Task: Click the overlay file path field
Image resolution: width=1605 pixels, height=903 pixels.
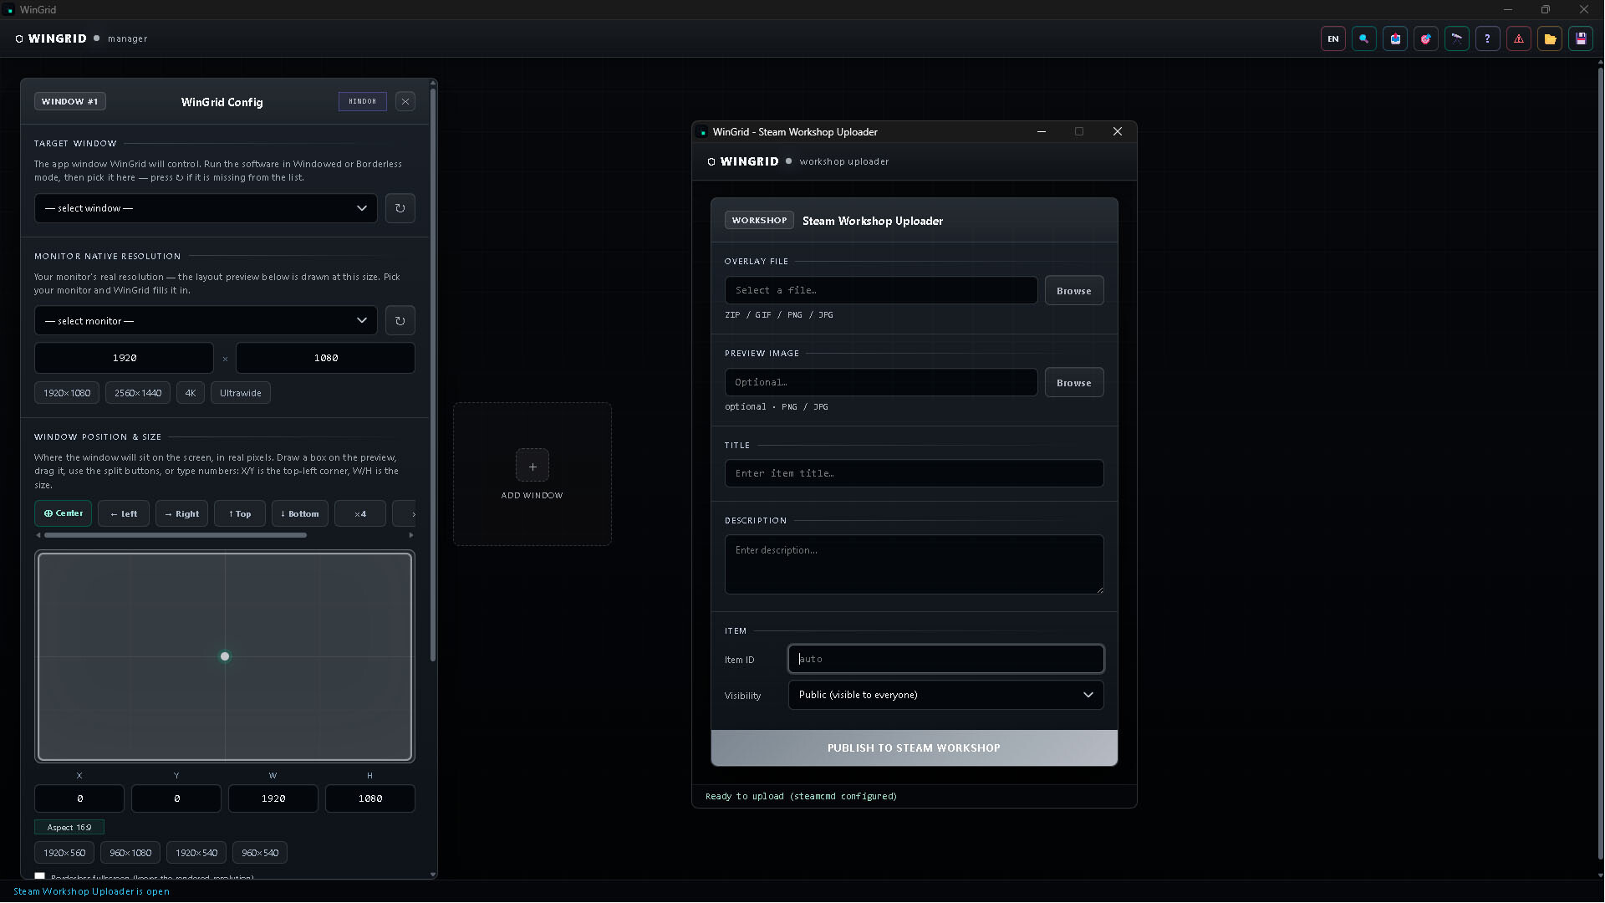Action: (x=881, y=290)
